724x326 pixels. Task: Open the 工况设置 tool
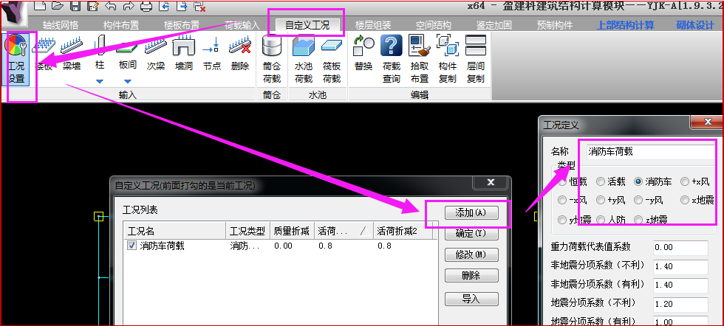[x=16, y=58]
